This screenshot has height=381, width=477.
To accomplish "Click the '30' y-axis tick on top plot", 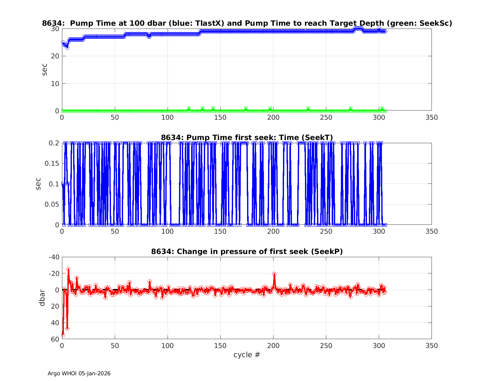I will [55, 29].
